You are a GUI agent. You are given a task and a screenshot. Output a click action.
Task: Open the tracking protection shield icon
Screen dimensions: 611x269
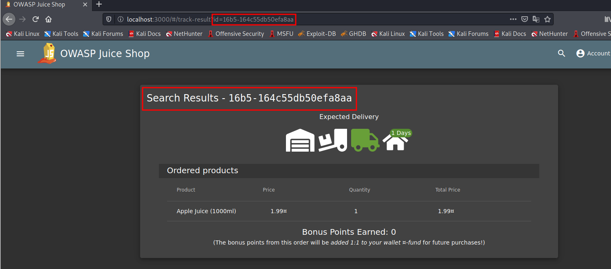(109, 19)
